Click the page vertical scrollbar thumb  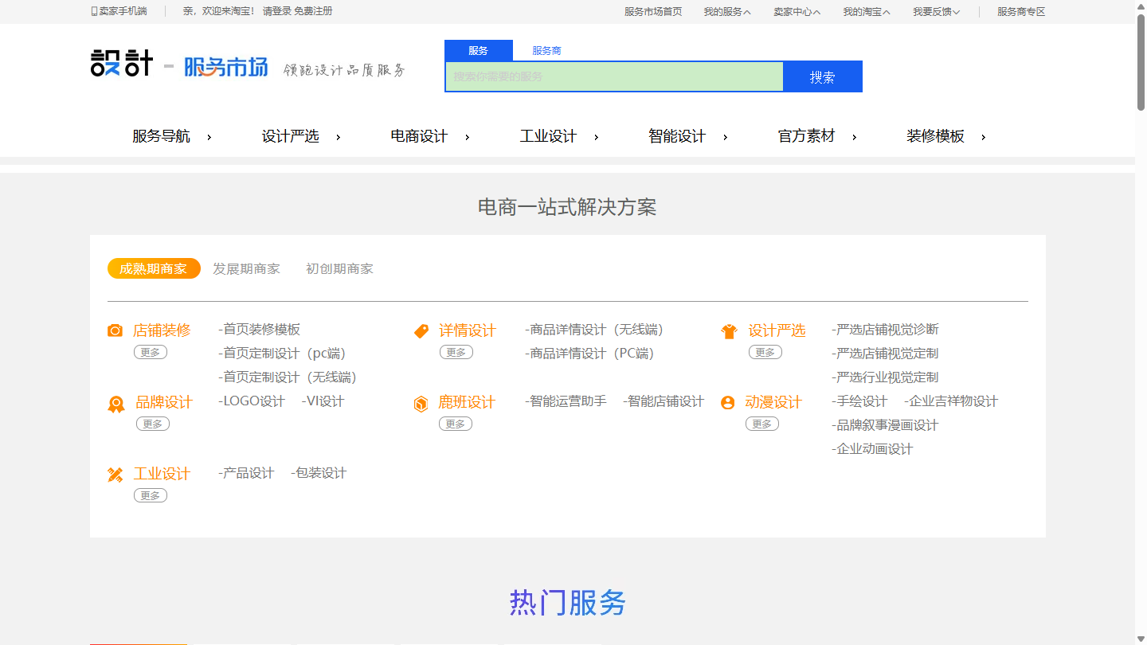[1141, 62]
